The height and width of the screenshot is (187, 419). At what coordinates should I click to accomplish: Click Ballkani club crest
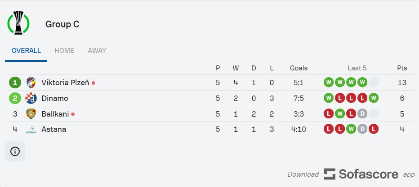click(x=31, y=114)
